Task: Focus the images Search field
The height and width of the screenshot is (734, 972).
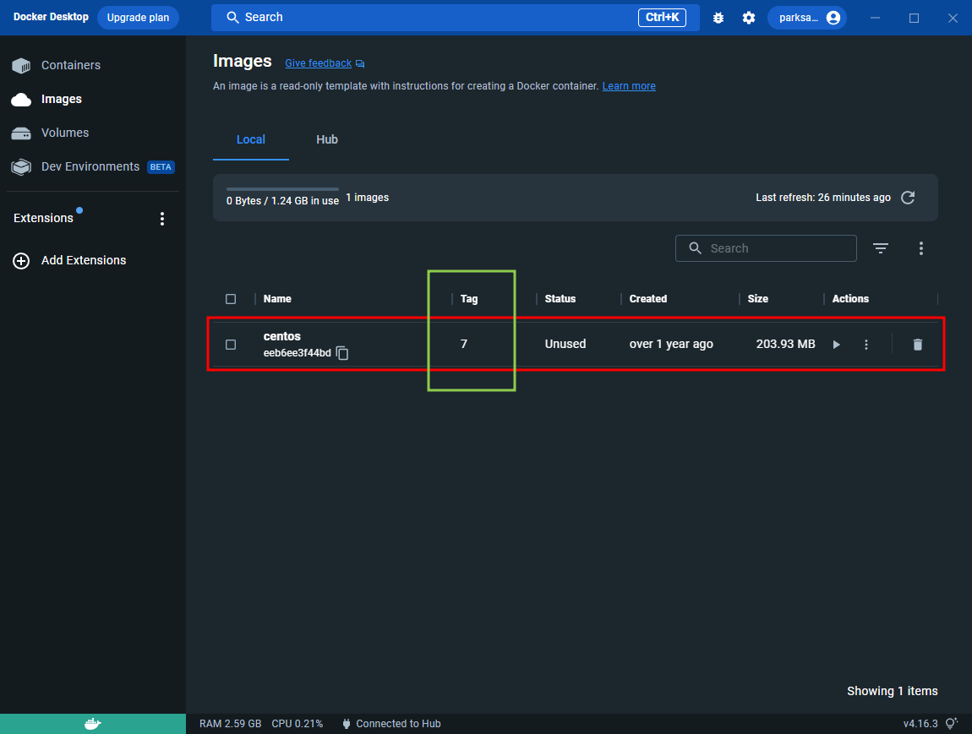Action: click(766, 248)
